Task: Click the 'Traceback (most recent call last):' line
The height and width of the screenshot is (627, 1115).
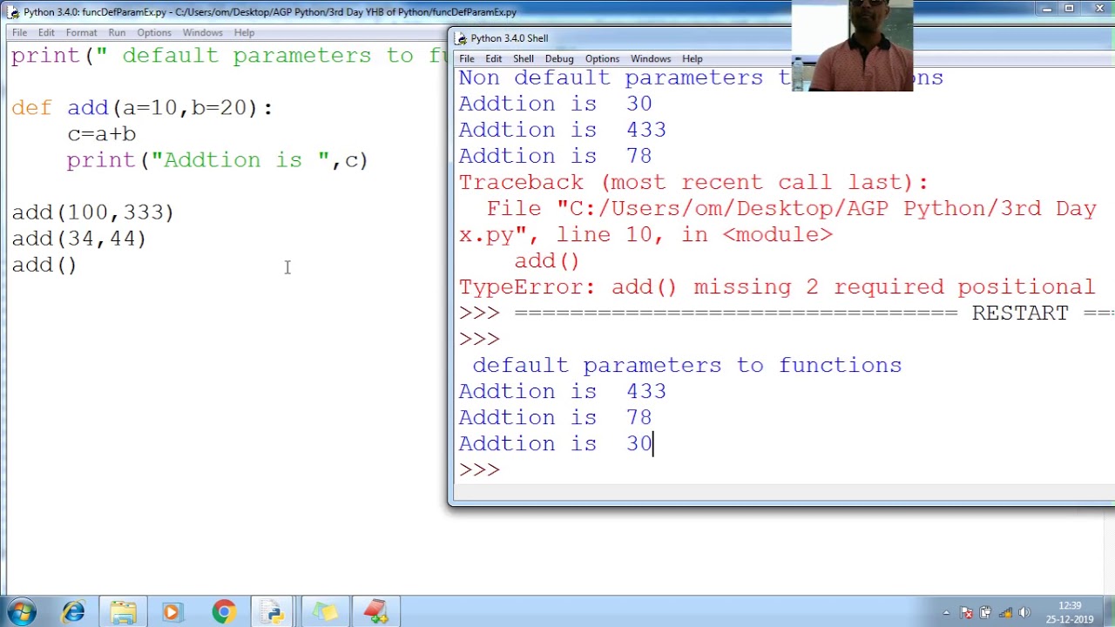Action: tap(693, 182)
